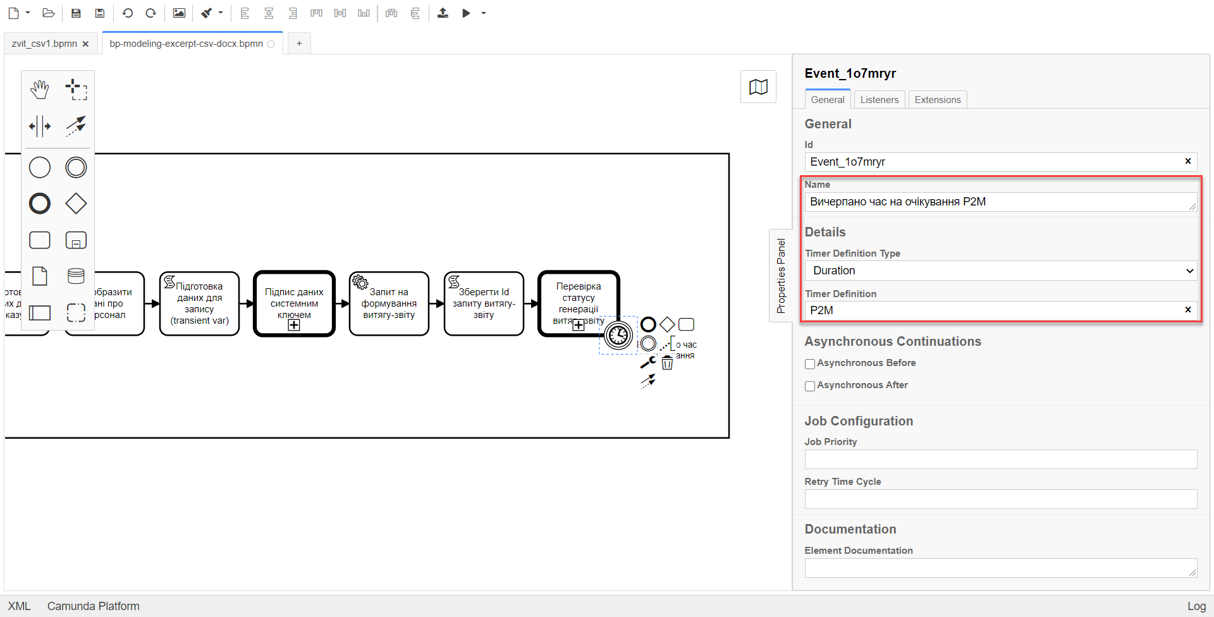Align elements left
1214x617 pixels.
coord(245,13)
